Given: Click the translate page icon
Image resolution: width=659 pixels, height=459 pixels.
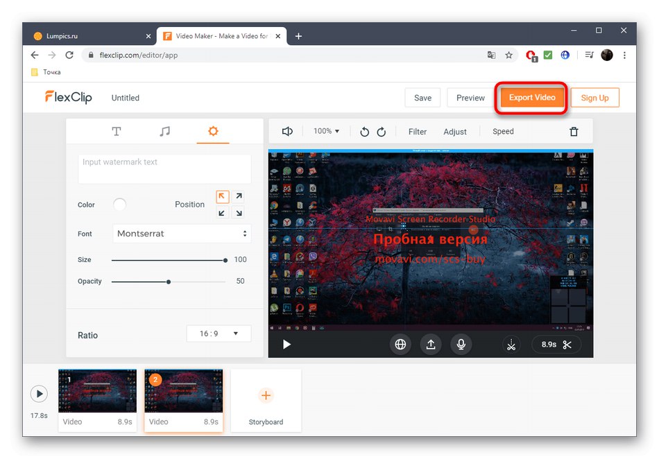Looking at the screenshot, I should (x=491, y=55).
